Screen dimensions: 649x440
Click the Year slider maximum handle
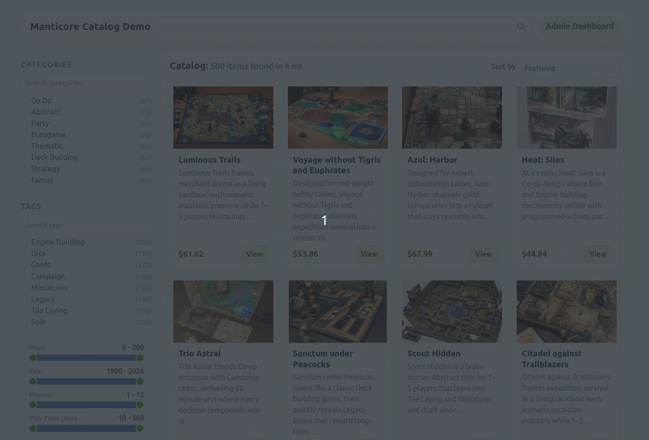pos(140,381)
